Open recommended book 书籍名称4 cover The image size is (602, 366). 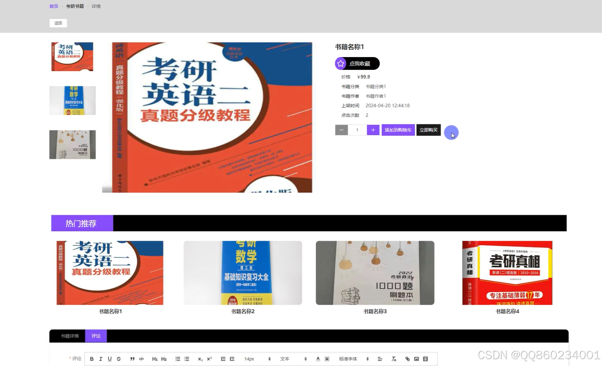pyautogui.click(x=507, y=273)
